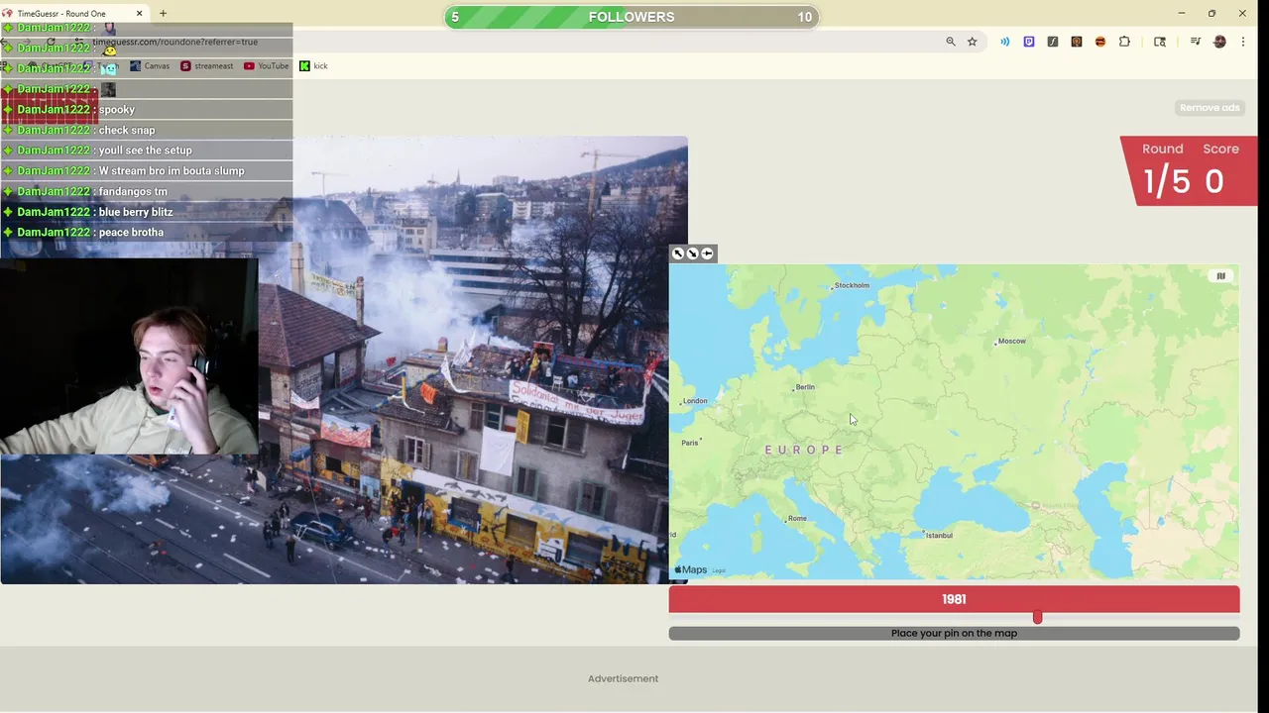Click the Place your pin on the map button
This screenshot has width=1269, height=713.
954,633
